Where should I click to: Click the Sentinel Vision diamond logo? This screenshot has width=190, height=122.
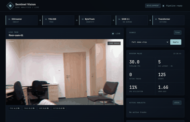click(10, 6)
